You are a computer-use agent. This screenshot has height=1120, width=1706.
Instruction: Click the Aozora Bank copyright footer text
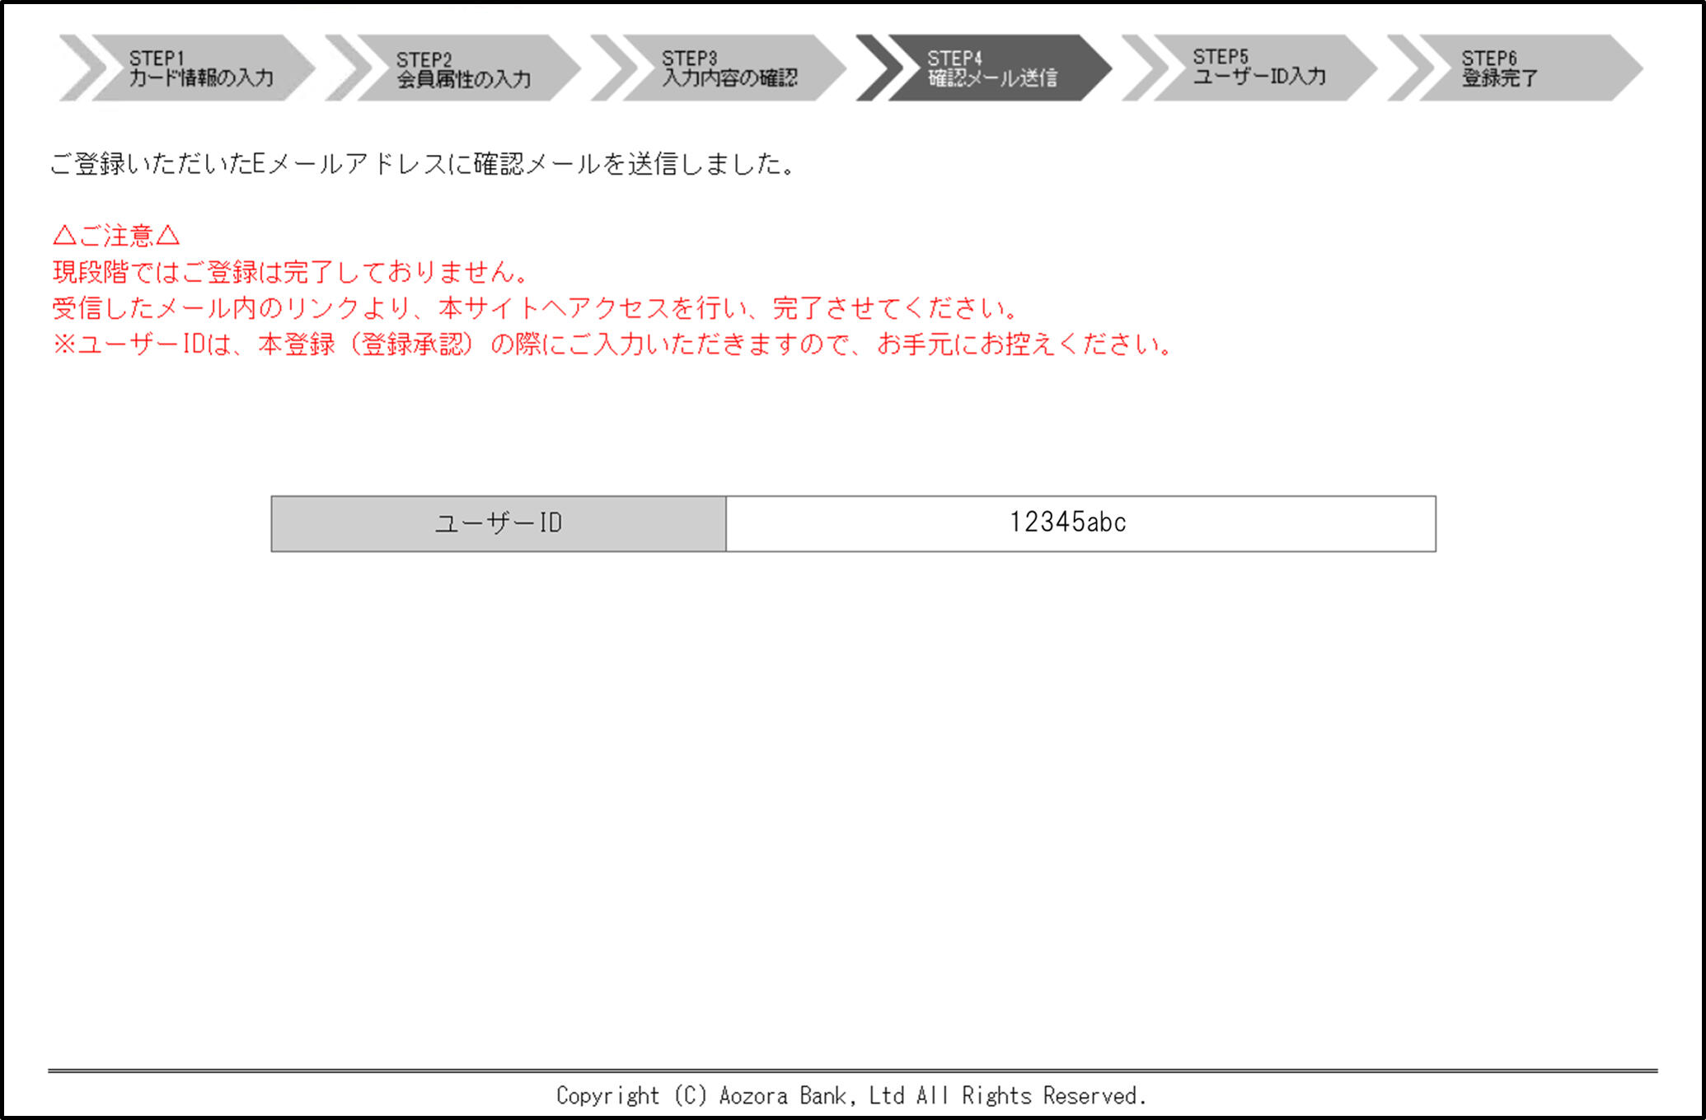click(851, 1095)
